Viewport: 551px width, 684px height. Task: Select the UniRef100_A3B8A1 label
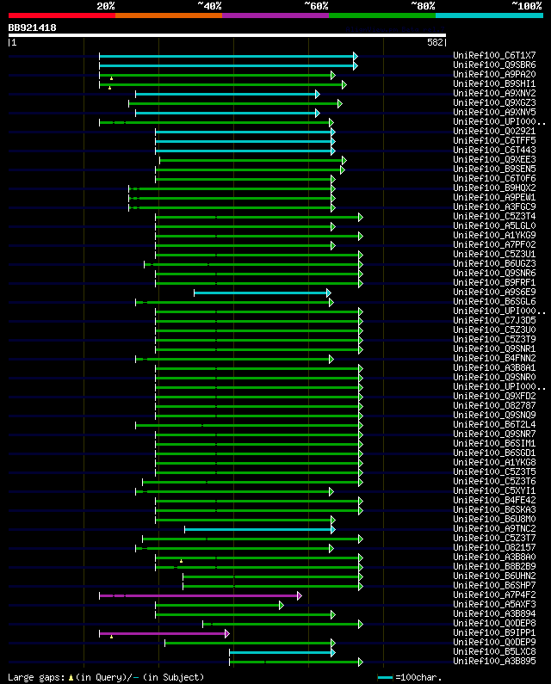(494, 367)
